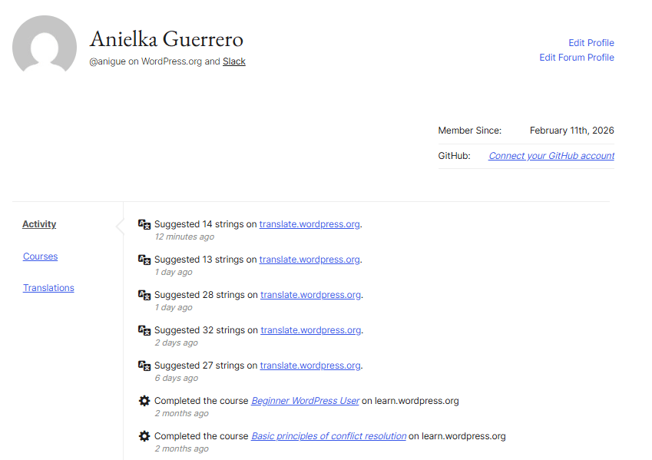
Task: Open translate.wordpress.org link in 14 strings entry
Action: pyautogui.click(x=309, y=224)
